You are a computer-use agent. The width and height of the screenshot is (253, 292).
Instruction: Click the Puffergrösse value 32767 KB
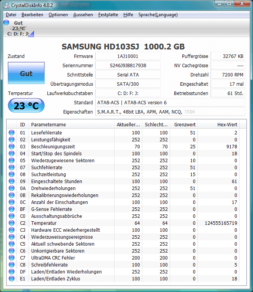228,56
